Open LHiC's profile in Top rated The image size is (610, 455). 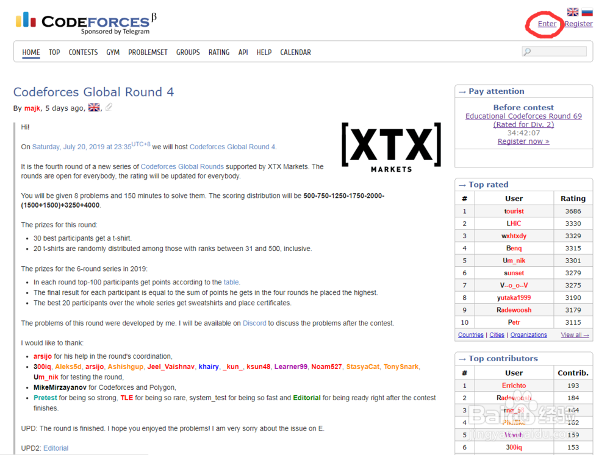514,224
